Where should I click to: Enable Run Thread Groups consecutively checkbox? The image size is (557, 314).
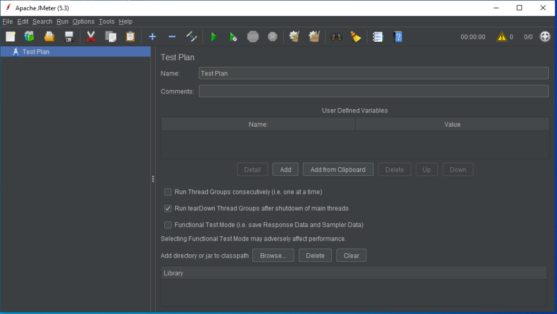(x=168, y=192)
